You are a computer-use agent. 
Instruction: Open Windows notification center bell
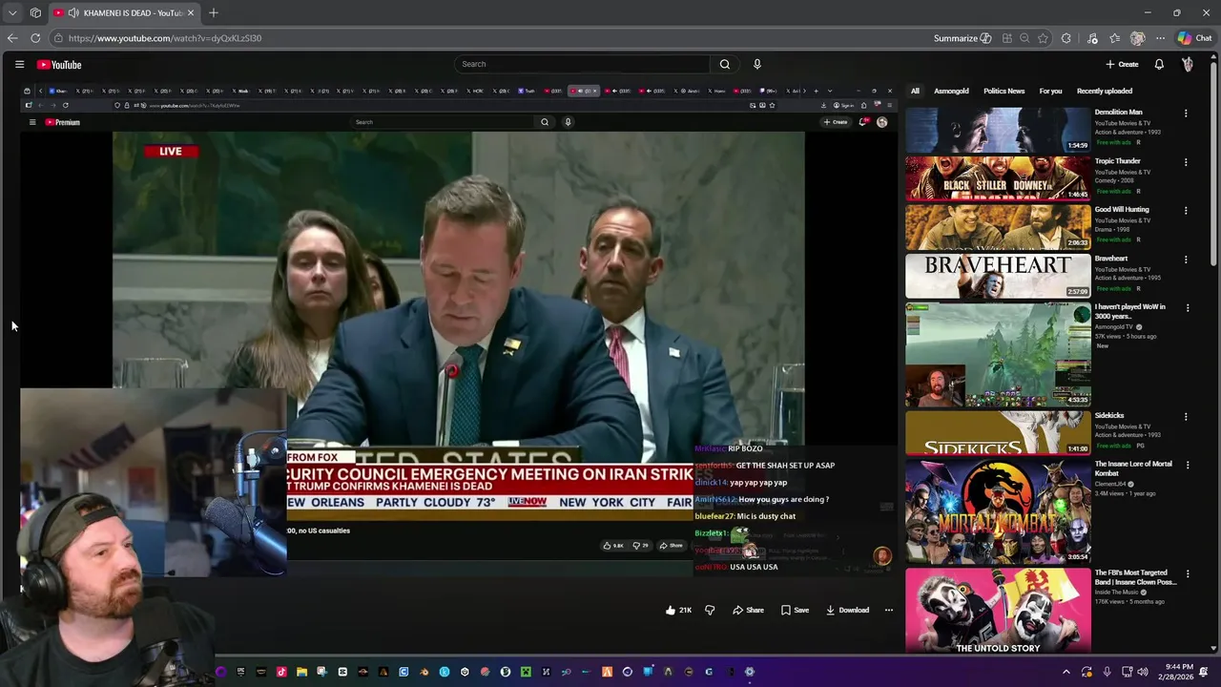pos(1205,672)
